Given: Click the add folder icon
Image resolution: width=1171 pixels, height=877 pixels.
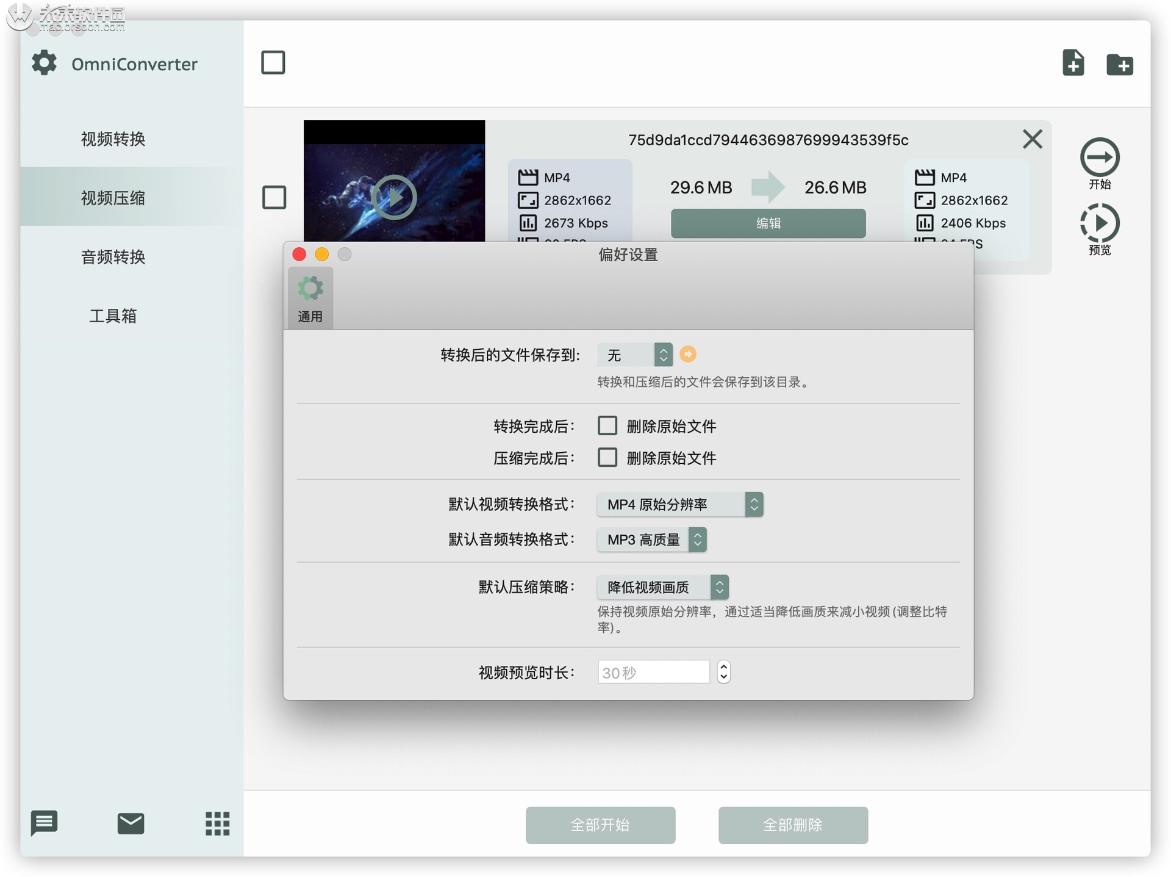Looking at the screenshot, I should coord(1119,64).
